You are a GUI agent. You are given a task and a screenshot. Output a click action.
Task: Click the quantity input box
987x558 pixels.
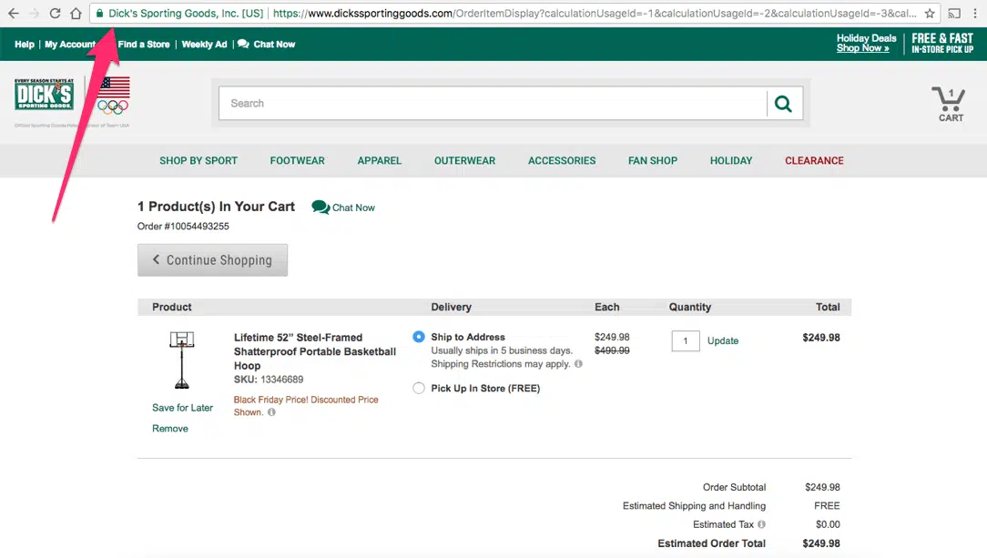pyautogui.click(x=686, y=341)
